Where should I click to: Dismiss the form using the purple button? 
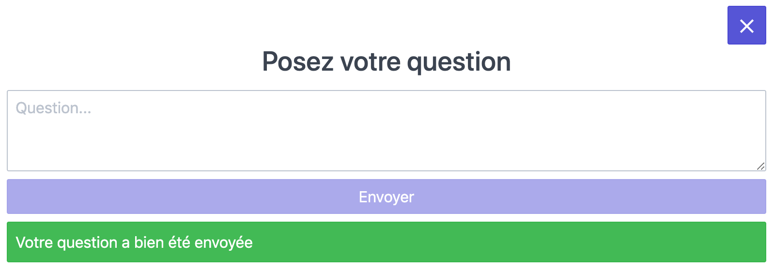tap(746, 26)
